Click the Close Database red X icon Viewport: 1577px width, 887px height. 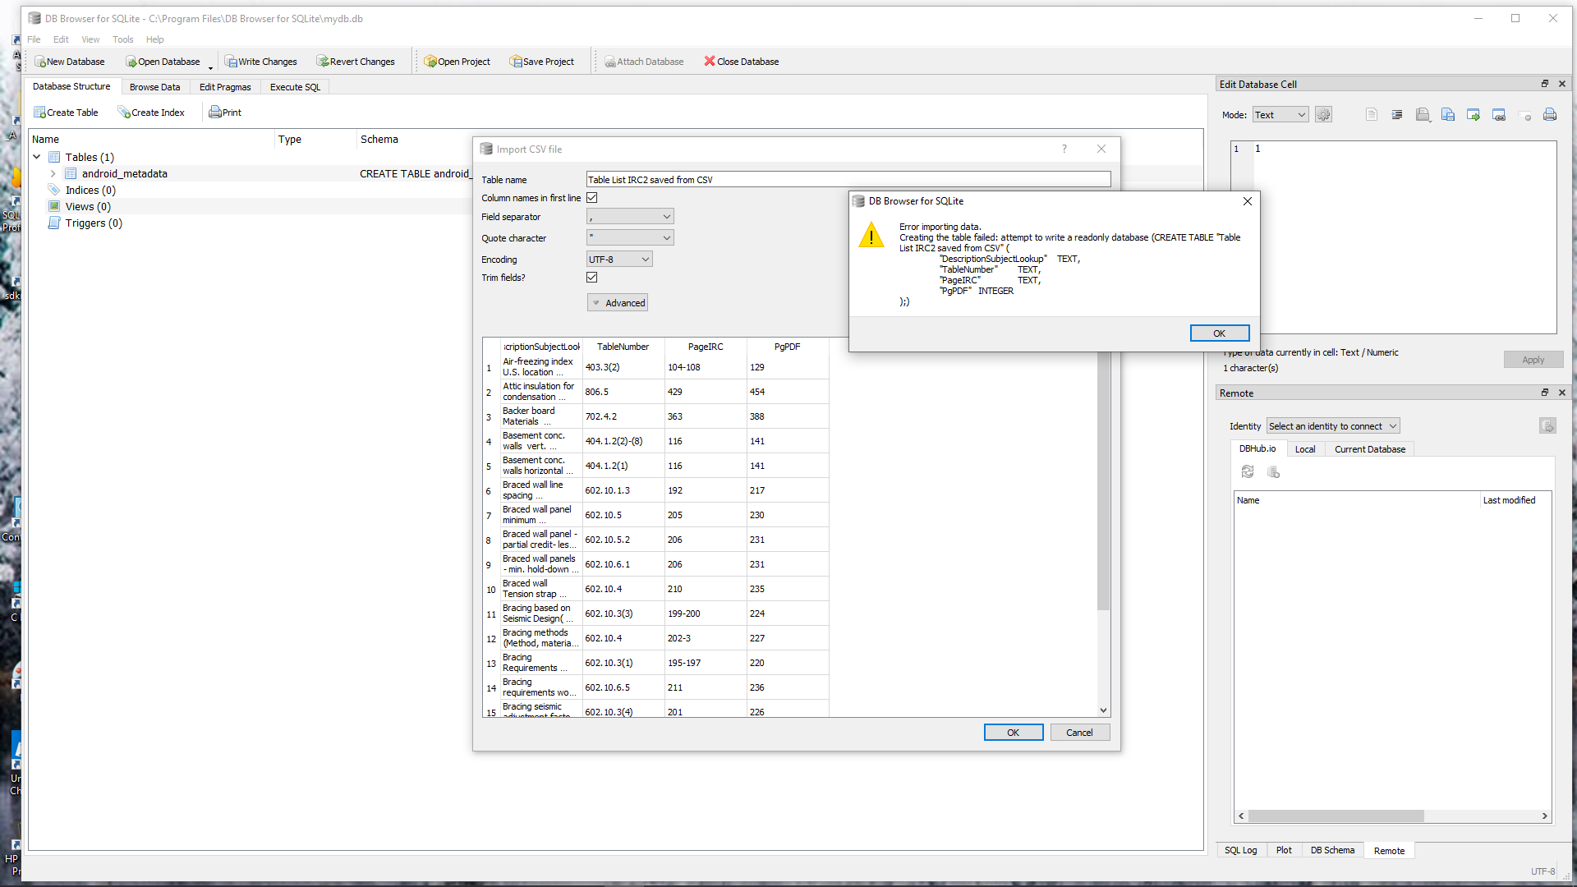(710, 62)
